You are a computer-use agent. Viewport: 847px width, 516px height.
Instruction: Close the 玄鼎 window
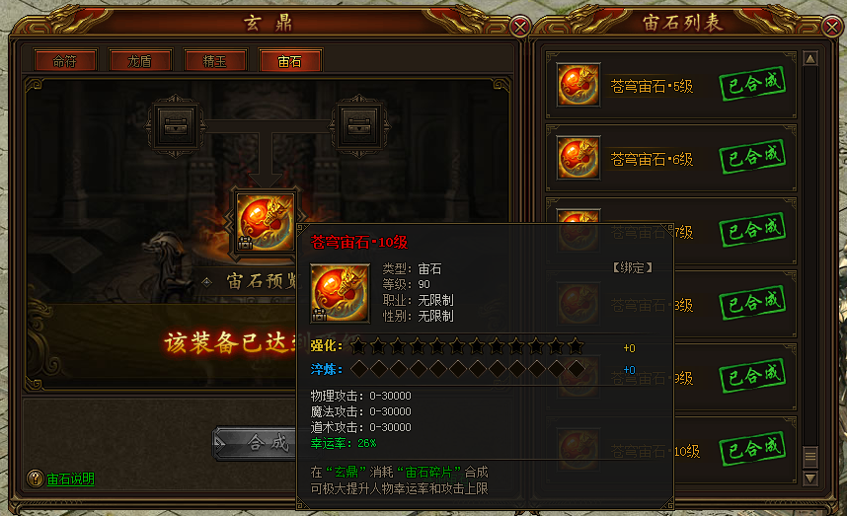click(x=520, y=26)
